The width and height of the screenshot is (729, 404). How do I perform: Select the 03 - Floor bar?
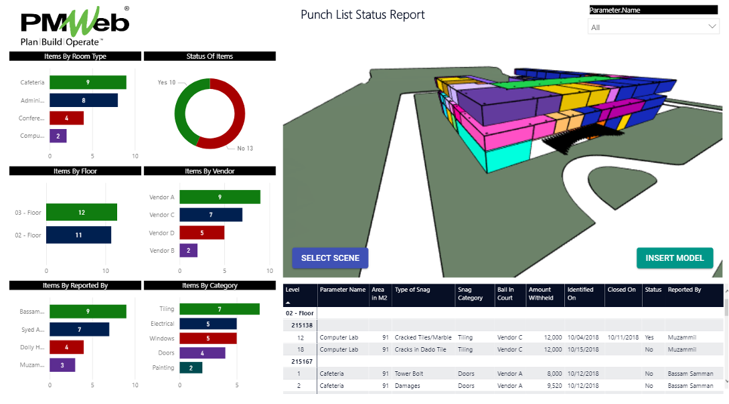(x=81, y=212)
